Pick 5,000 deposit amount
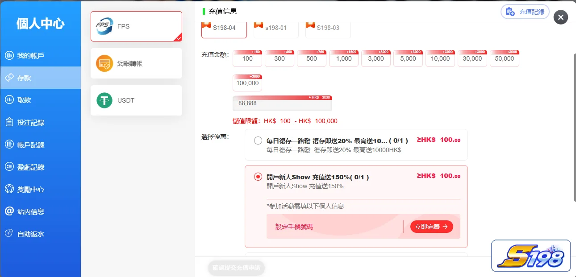 click(408, 58)
